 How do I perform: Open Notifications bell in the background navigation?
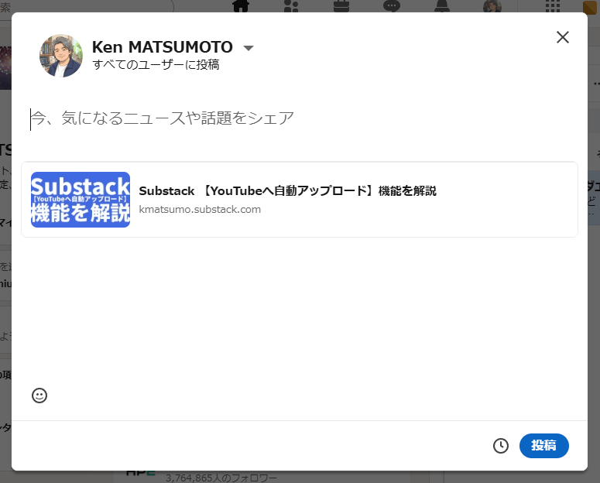point(442,5)
